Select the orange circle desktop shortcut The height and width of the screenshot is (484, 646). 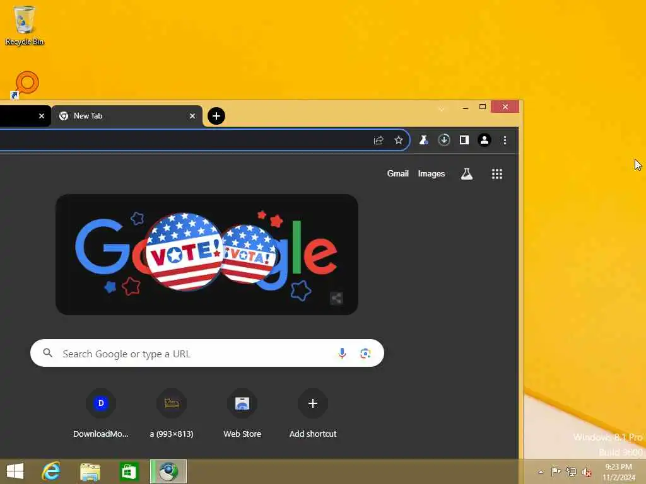click(x=26, y=84)
